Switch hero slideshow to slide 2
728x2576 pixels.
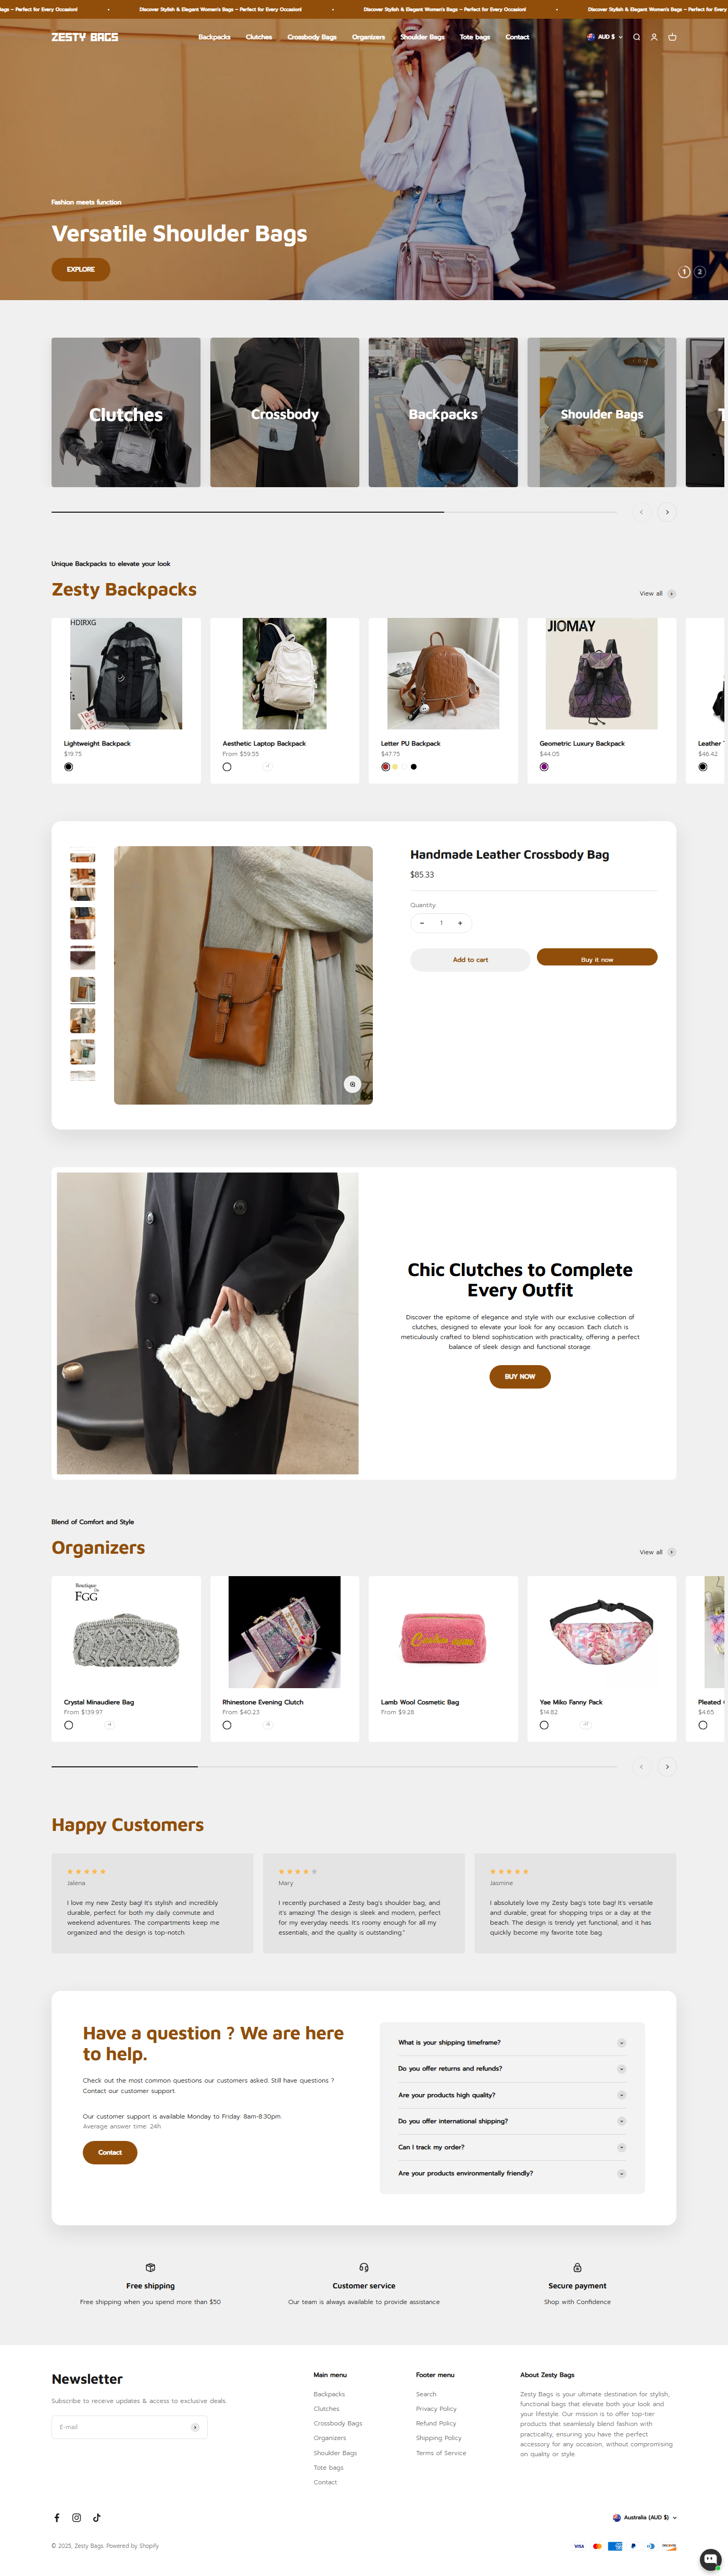[x=699, y=272]
